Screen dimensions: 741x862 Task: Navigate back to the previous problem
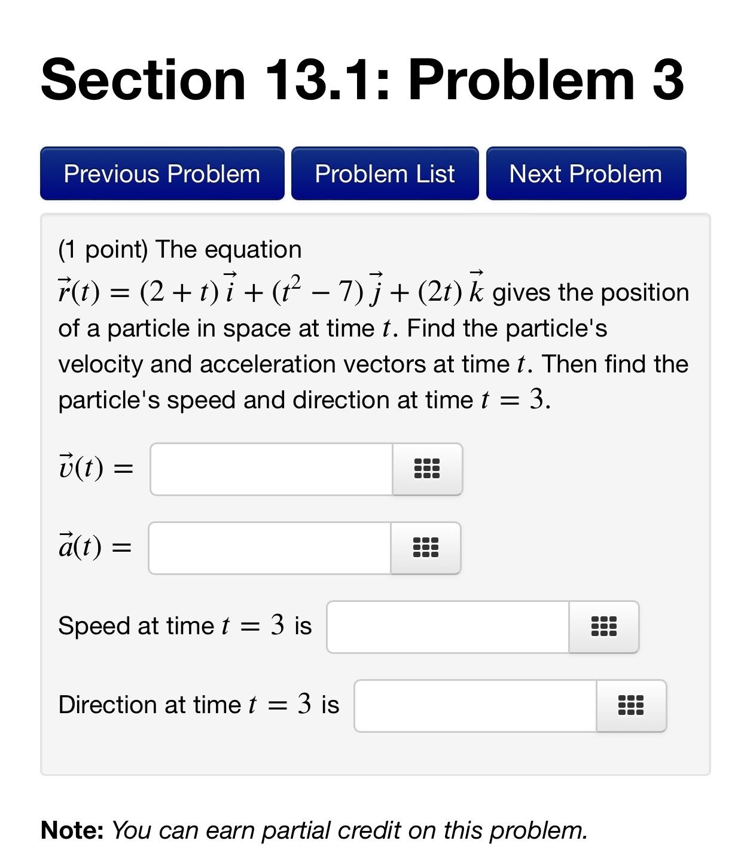click(x=162, y=174)
